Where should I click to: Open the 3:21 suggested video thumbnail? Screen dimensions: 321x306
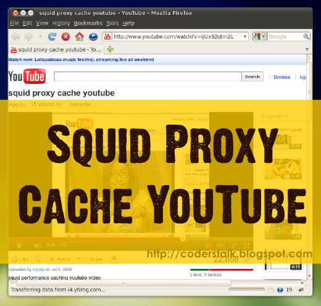pyautogui.click(x=283, y=229)
